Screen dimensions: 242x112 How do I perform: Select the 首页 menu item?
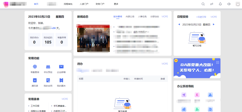coord(36,4)
